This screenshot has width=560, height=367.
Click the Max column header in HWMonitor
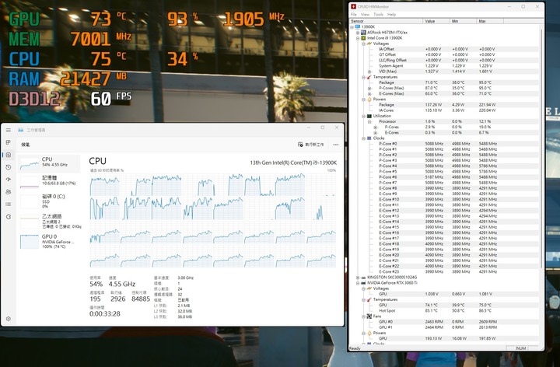pyautogui.click(x=490, y=21)
